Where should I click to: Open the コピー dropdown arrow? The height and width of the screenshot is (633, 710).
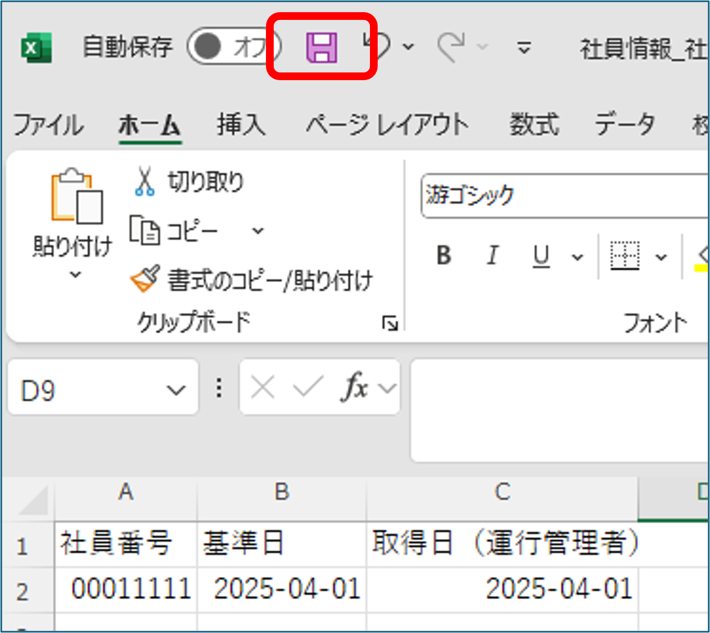[257, 230]
